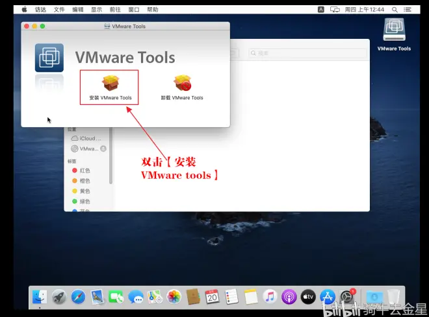Open Music from the Dock

click(270, 297)
